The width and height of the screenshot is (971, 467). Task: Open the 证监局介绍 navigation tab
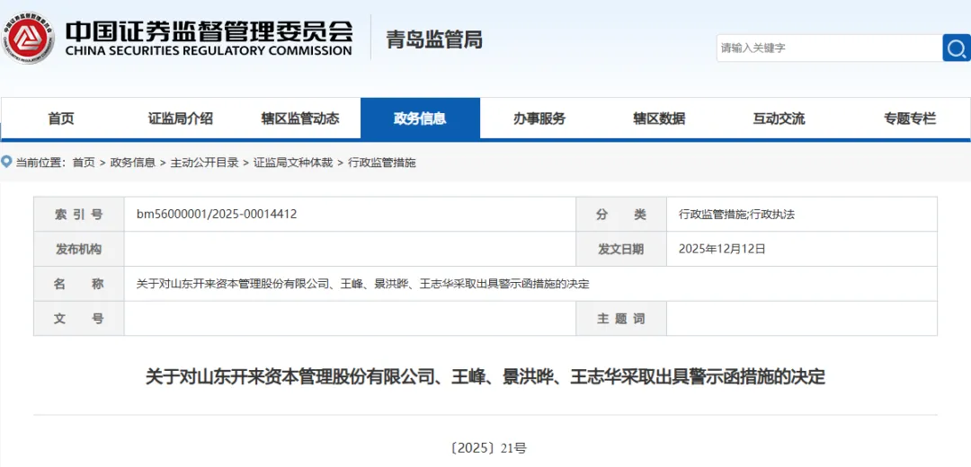[x=181, y=119]
